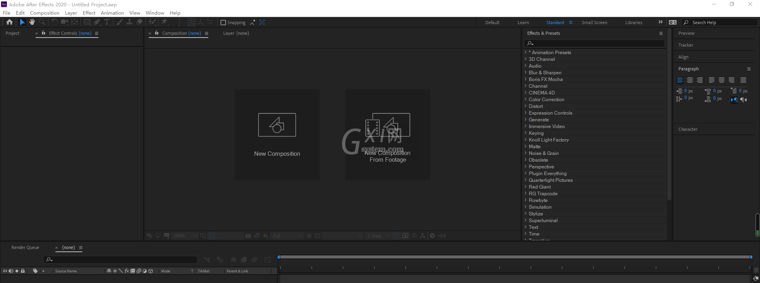Image resolution: width=760 pixels, height=283 pixels.
Task: Open the Animation menu
Action: point(112,13)
